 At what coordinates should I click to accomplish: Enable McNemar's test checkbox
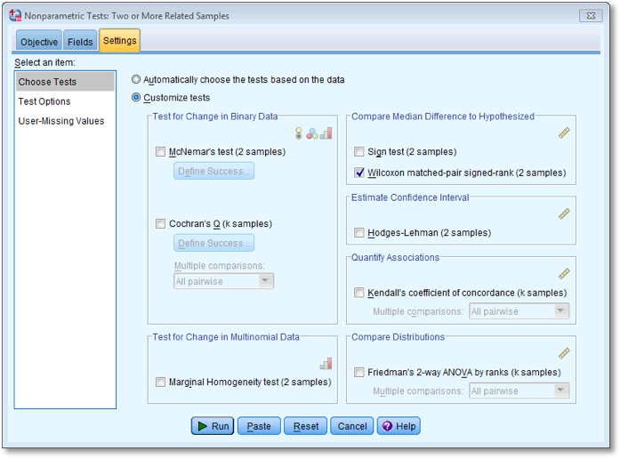coord(161,152)
